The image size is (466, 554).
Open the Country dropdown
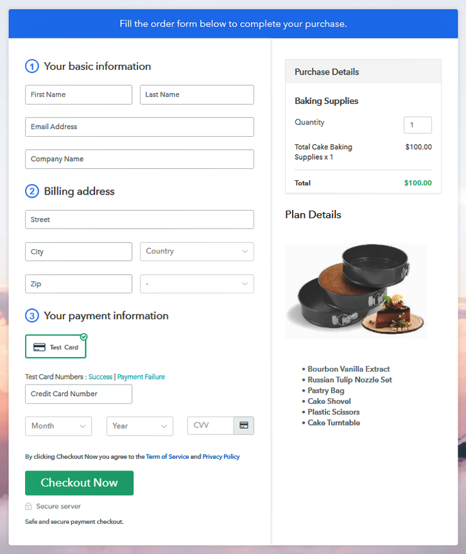pyautogui.click(x=197, y=252)
